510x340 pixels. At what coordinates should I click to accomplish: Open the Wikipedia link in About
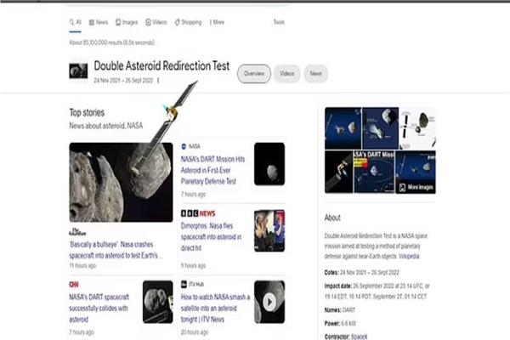(409, 257)
